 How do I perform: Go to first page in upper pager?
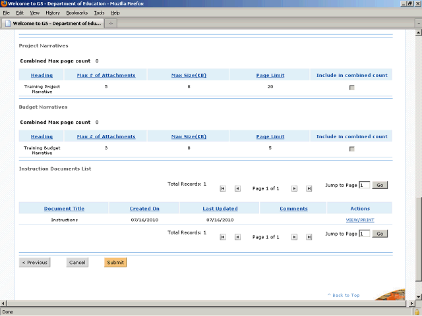click(x=223, y=188)
